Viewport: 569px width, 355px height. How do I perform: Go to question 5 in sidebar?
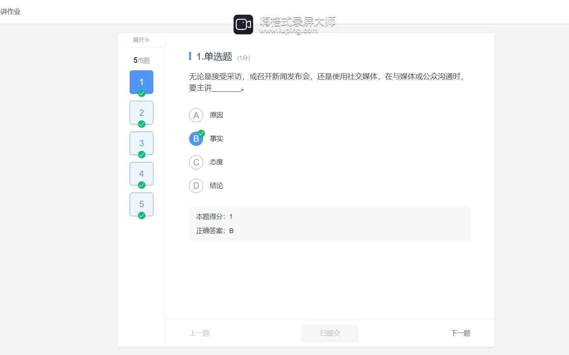[141, 204]
